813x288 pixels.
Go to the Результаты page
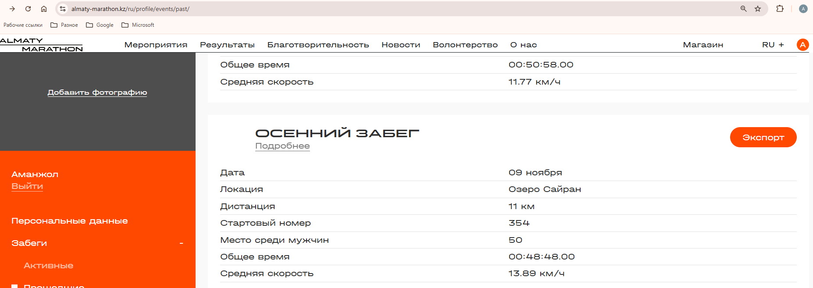tap(227, 45)
